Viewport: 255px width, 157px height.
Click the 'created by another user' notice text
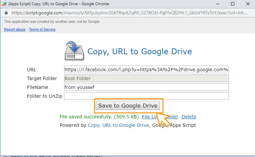click(x=52, y=22)
